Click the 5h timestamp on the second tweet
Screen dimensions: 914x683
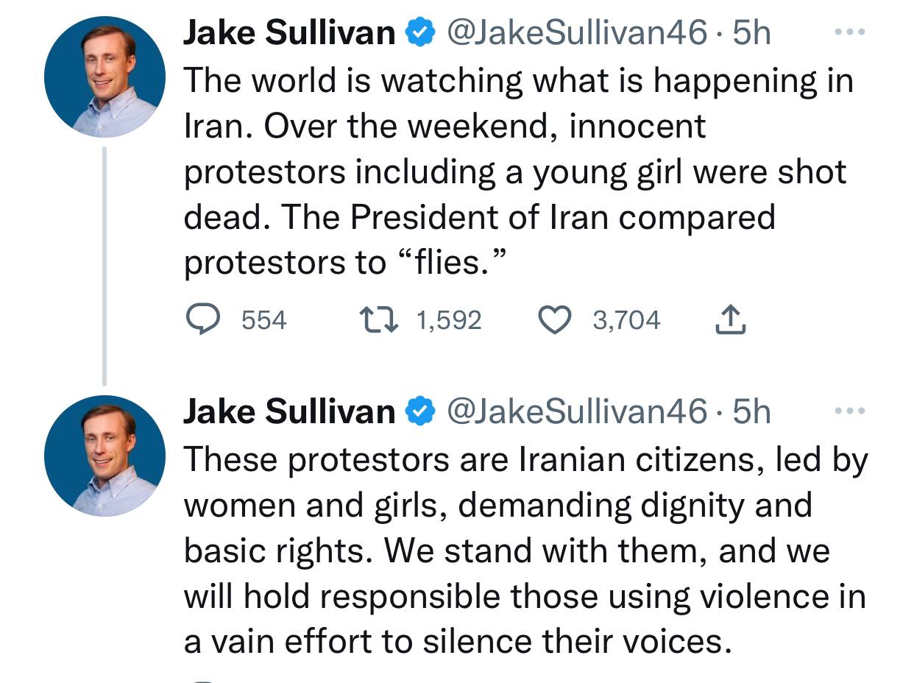click(x=751, y=411)
